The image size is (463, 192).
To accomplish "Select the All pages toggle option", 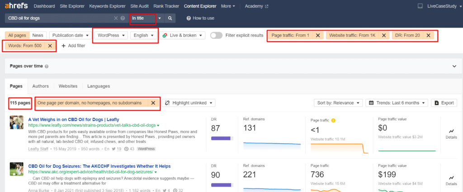I will 18,35.
